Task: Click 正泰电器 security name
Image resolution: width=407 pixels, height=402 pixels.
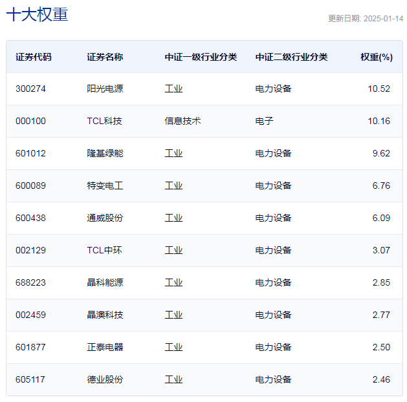Action: click(x=105, y=347)
